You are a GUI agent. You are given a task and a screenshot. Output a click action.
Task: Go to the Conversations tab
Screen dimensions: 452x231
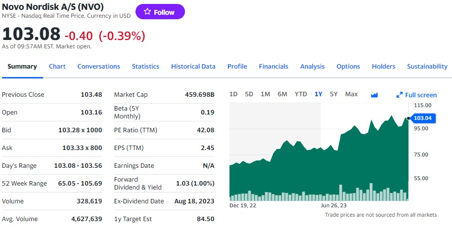coord(98,67)
